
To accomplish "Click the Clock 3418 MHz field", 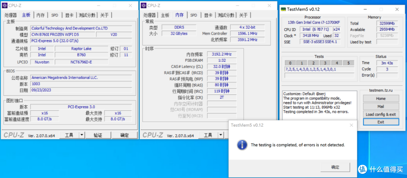I will (311, 35).
